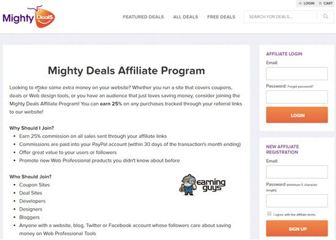Screen dimensions: 336x240
Task: Check the agree with affiliate terms box
Action: point(269,214)
